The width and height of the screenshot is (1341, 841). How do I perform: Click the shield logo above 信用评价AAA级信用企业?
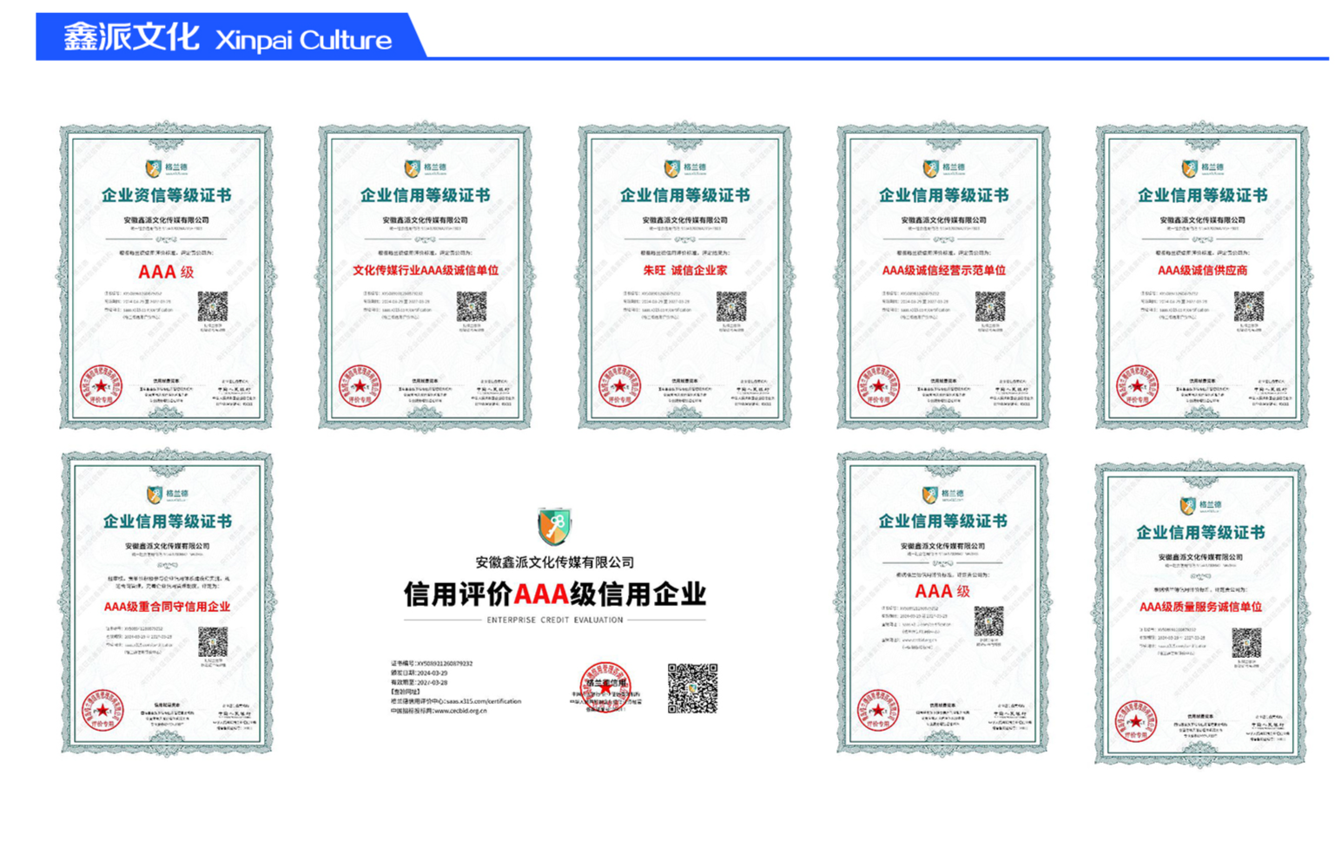554,526
